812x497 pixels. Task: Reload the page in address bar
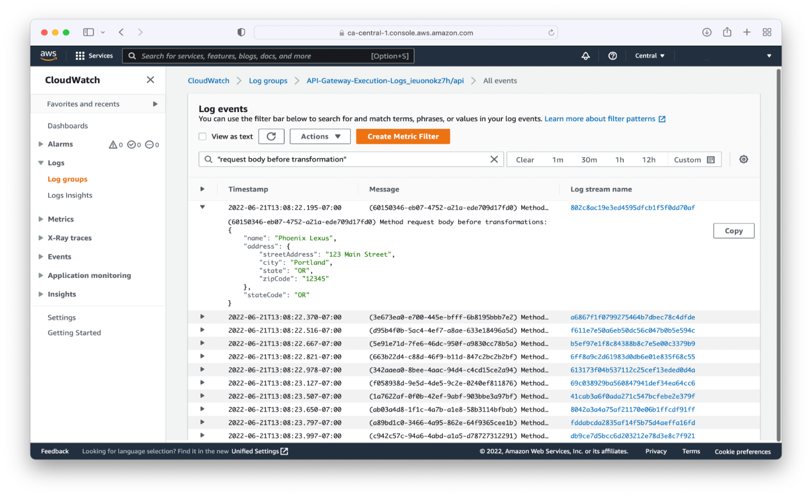[551, 32]
